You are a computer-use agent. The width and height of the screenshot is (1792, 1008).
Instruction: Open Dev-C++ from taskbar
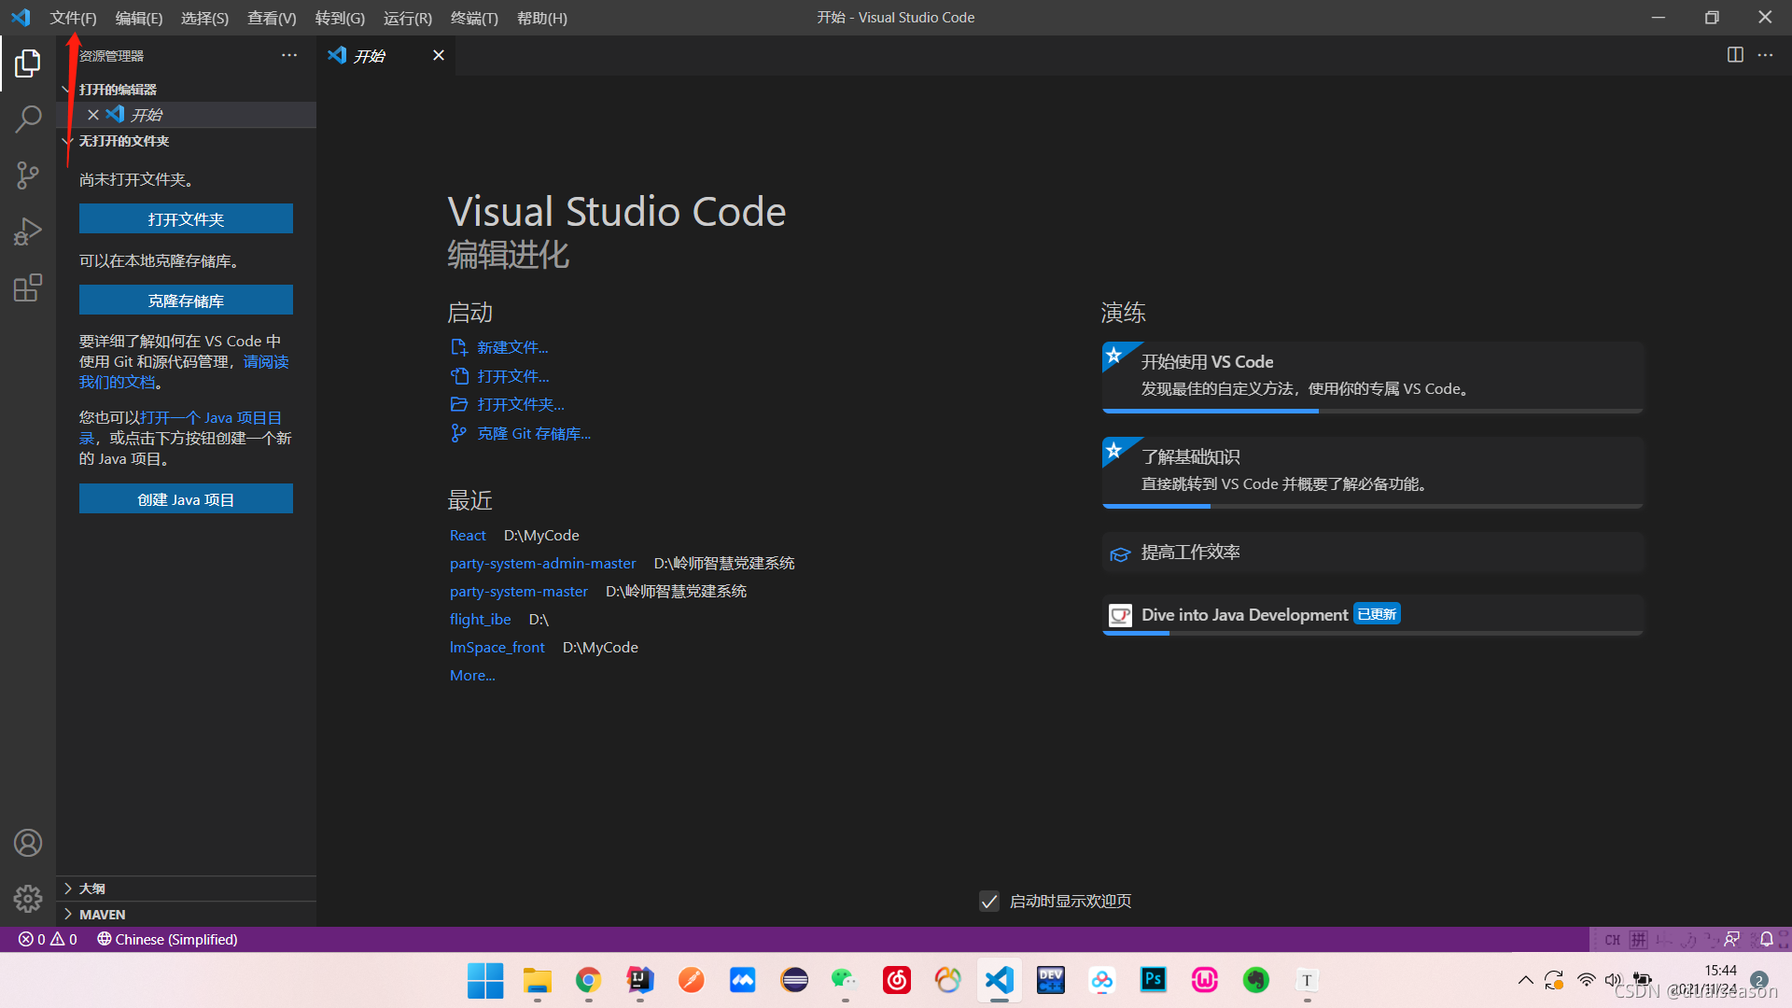tap(1051, 980)
